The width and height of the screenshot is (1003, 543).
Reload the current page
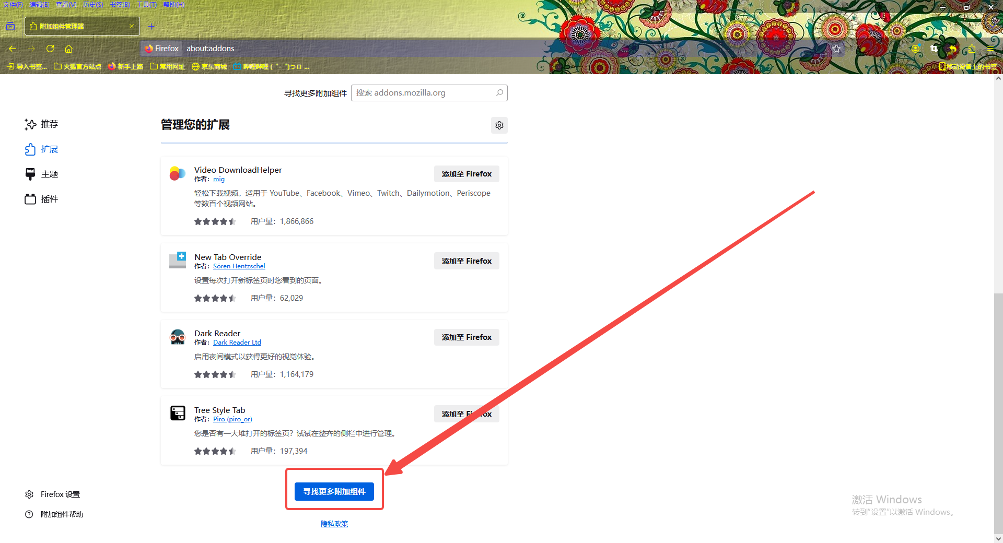[x=50, y=49]
